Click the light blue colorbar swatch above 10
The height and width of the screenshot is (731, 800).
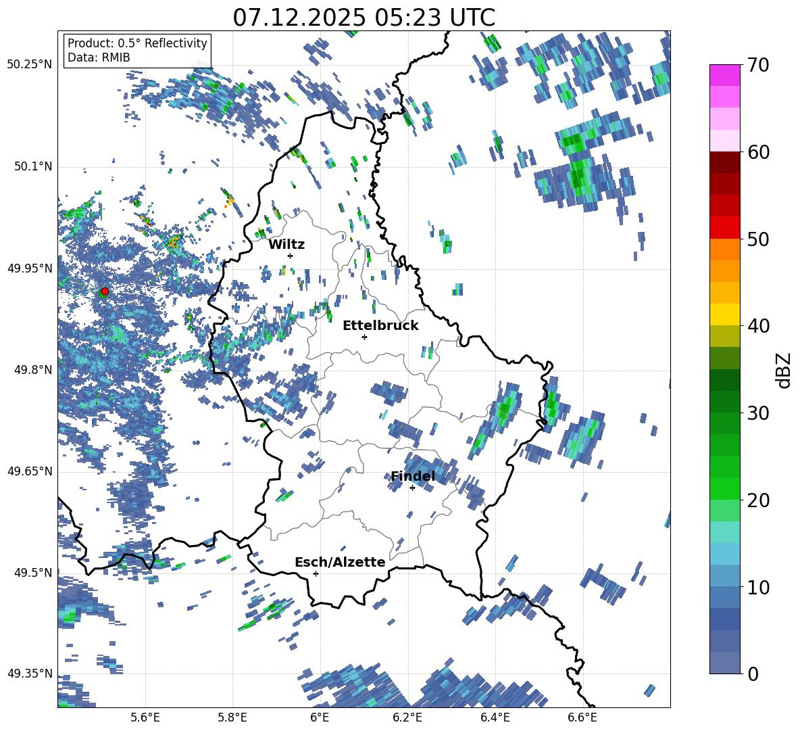[x=724, y=575]
